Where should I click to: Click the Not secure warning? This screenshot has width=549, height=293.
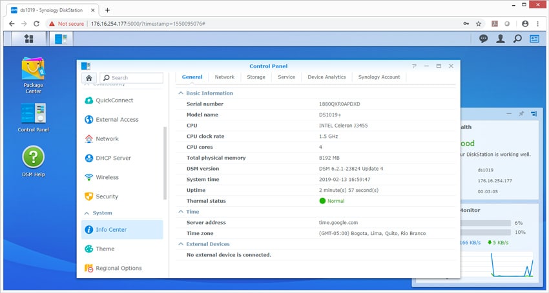point(67,24)
